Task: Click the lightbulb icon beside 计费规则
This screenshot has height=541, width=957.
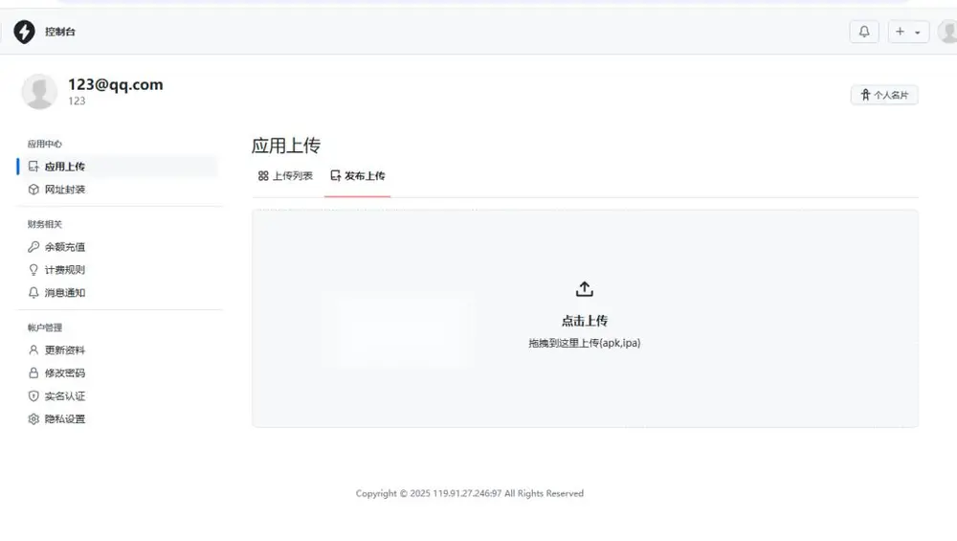Action: pos(33,270)
